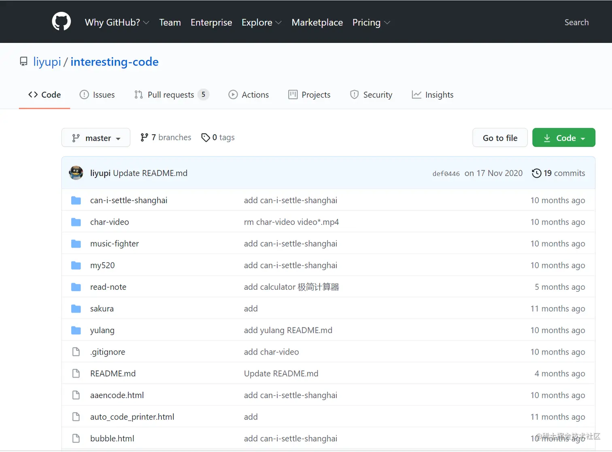Click the commits history clock icon
The height and width of the screenshot is (452, 612).
click(x=536, y=173)
